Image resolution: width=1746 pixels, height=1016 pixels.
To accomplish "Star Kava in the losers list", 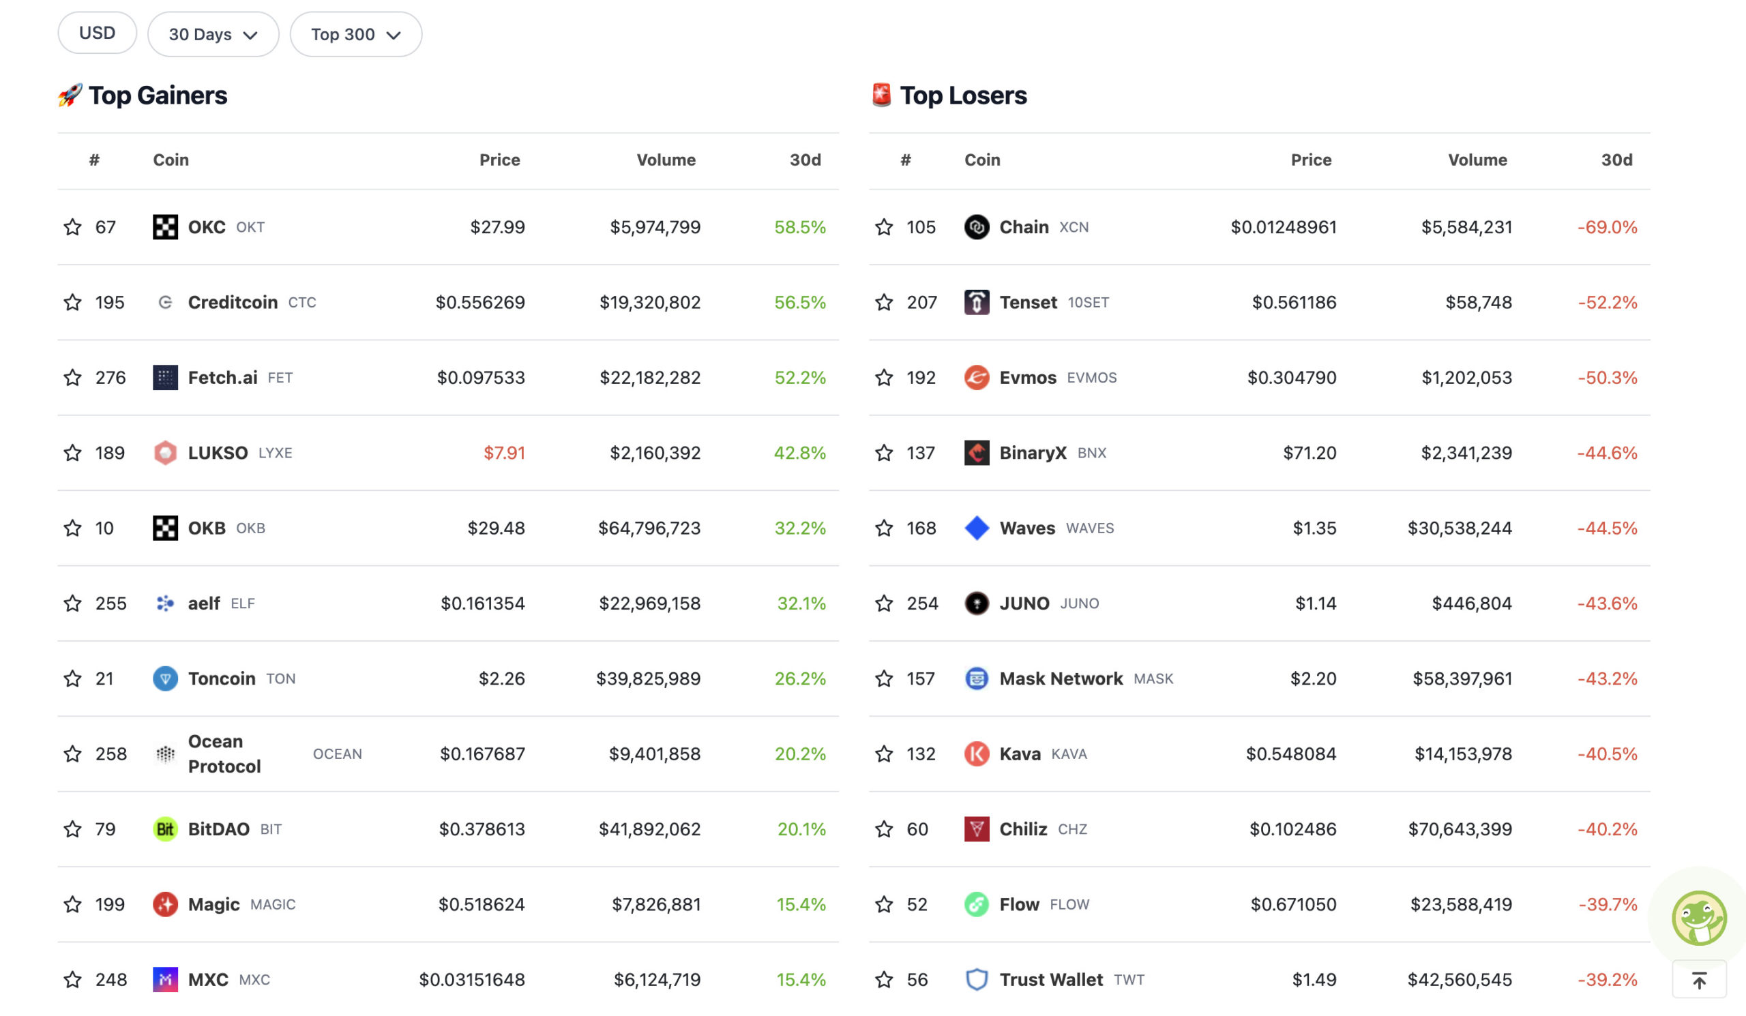I will pyautogui.click(x=884, y=753).
